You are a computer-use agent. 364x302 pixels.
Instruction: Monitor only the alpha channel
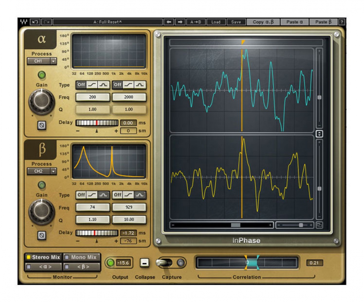[43, 267]
